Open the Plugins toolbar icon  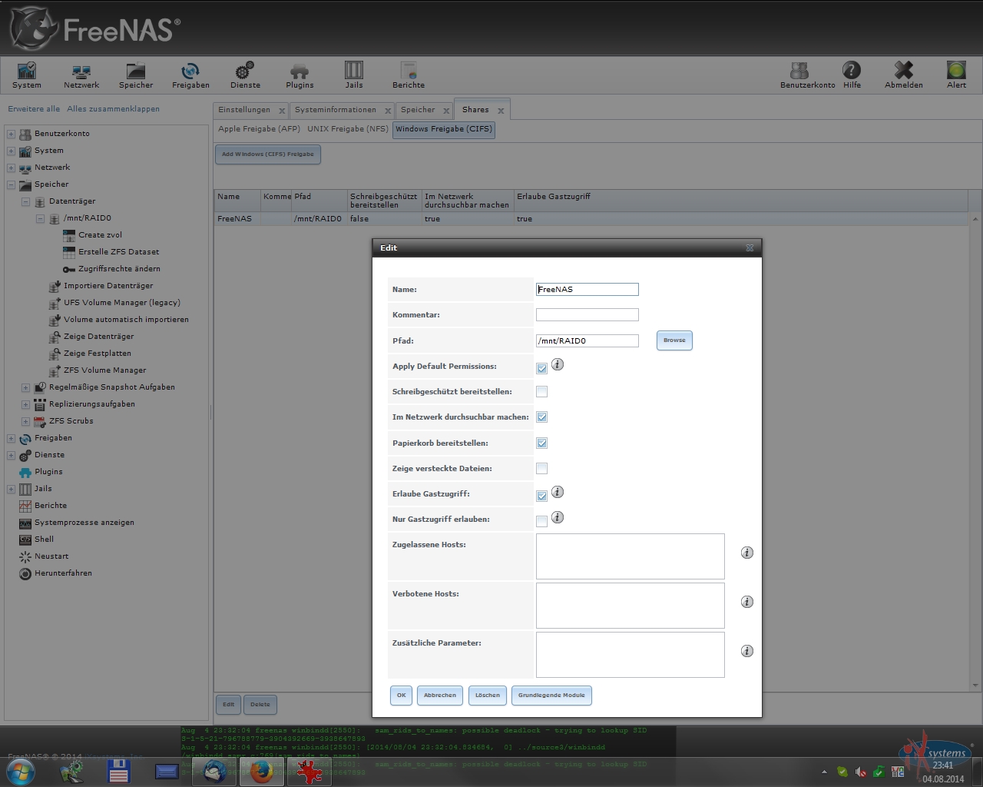point(300,75)
